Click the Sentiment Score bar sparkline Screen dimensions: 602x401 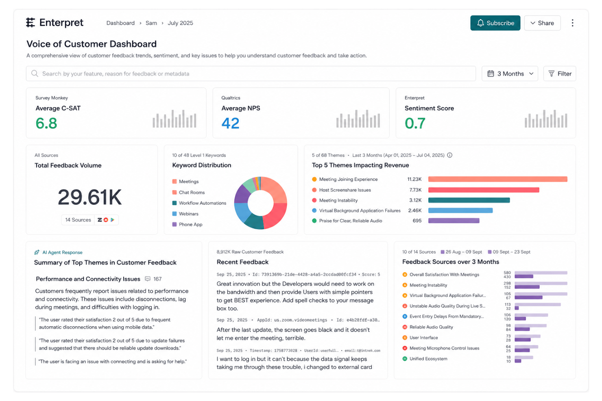point(546,119)
